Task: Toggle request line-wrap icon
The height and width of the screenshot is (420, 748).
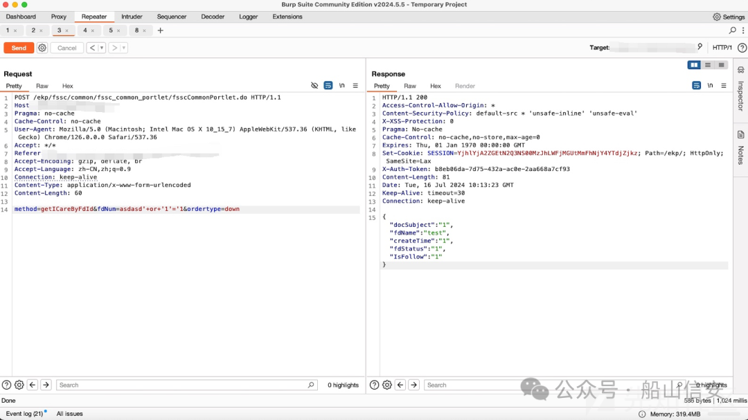Action: [328, 86]
